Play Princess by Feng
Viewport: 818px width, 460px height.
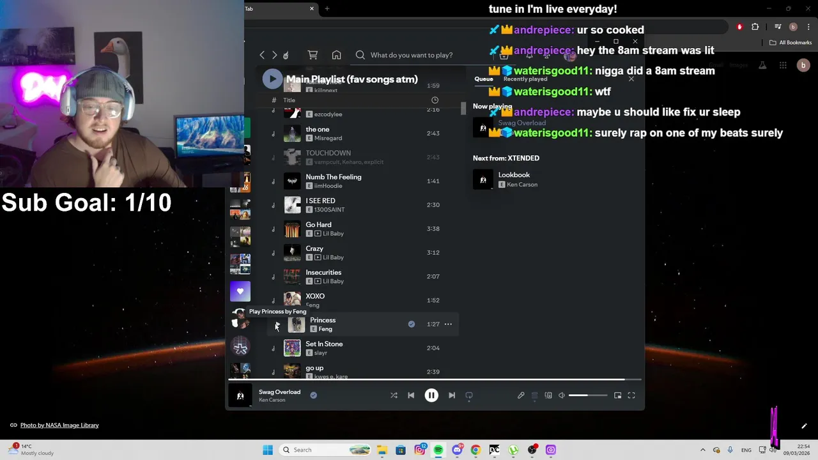point(277,325)
